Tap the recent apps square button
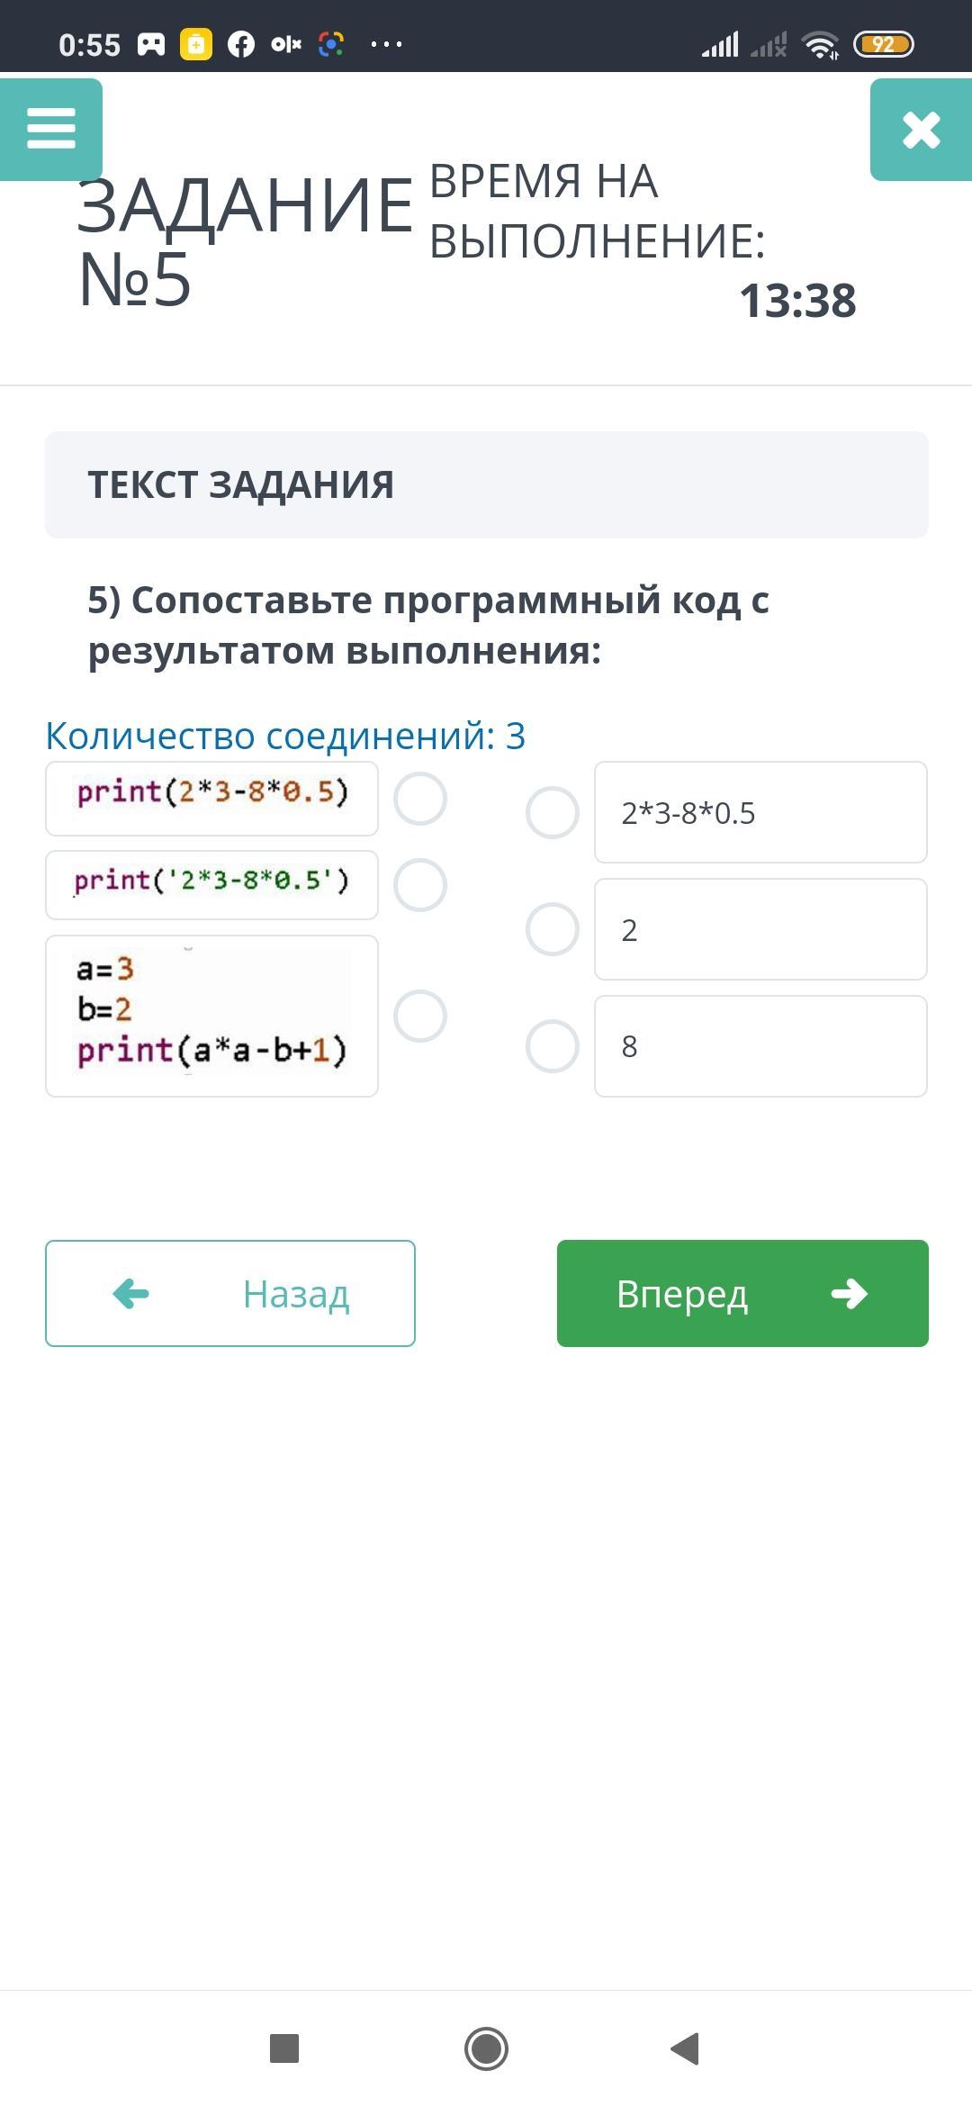972x2107 pixels. pyautogui.click(x=284, y=2049)
